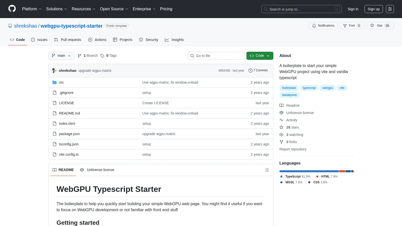
Task: Expand the Resources menu
Action: click(83, 9)
